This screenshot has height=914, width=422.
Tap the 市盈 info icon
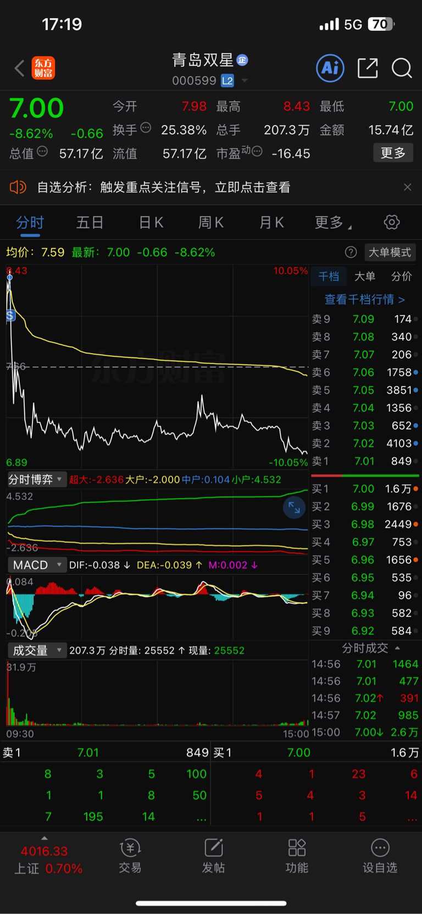[x=257, y=151]
